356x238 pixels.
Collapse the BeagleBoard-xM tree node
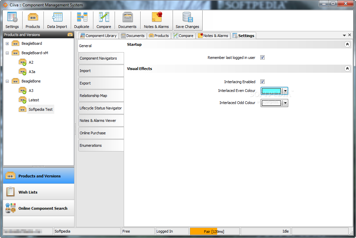[7, 53]
